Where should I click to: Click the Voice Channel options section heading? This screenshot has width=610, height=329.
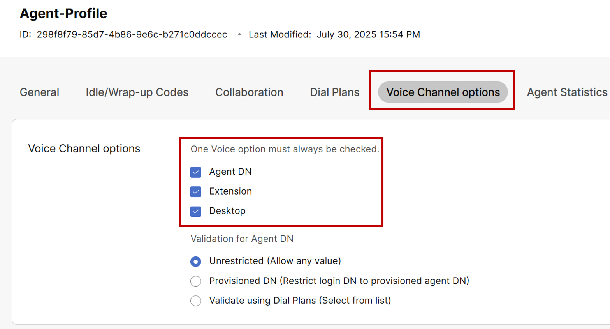[x=84, y=149]
